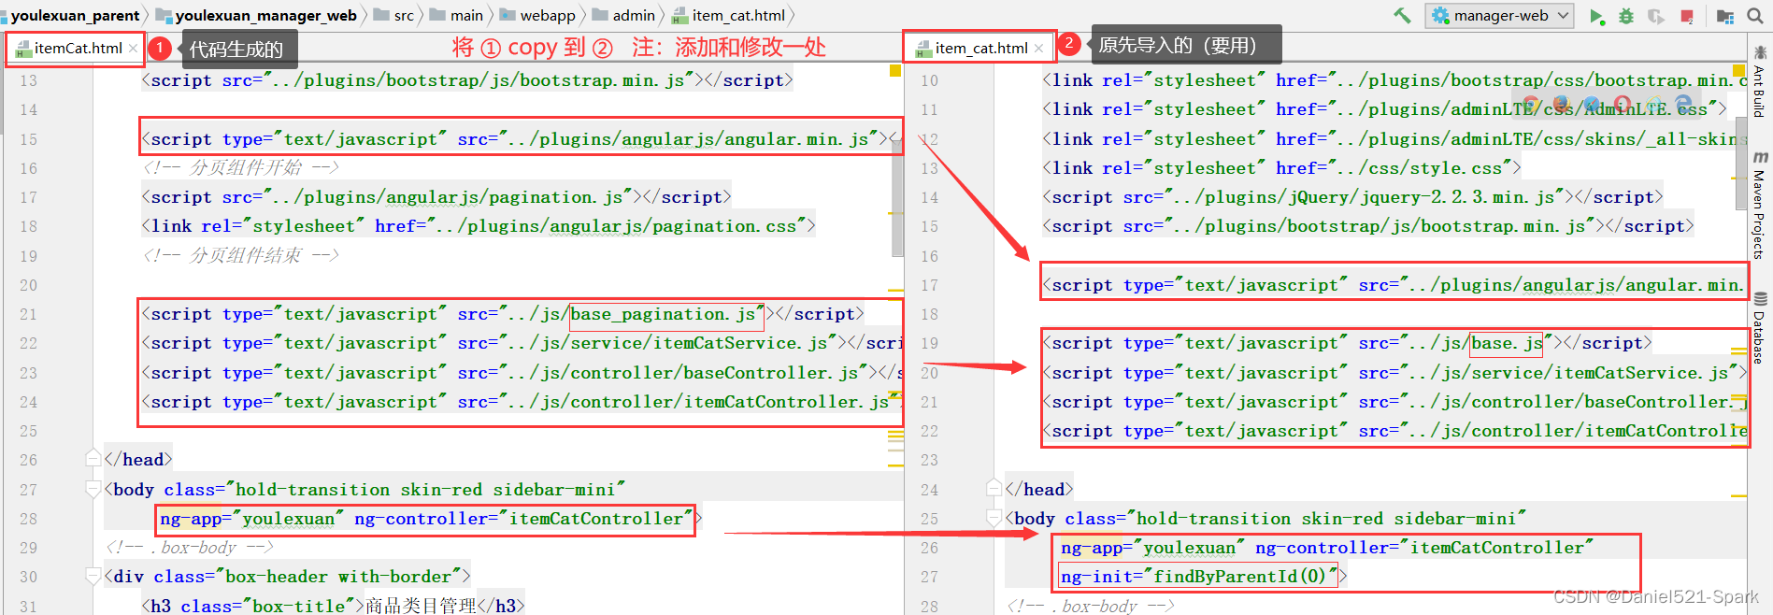Click the Build Project hammer icon

(1402, 15)
